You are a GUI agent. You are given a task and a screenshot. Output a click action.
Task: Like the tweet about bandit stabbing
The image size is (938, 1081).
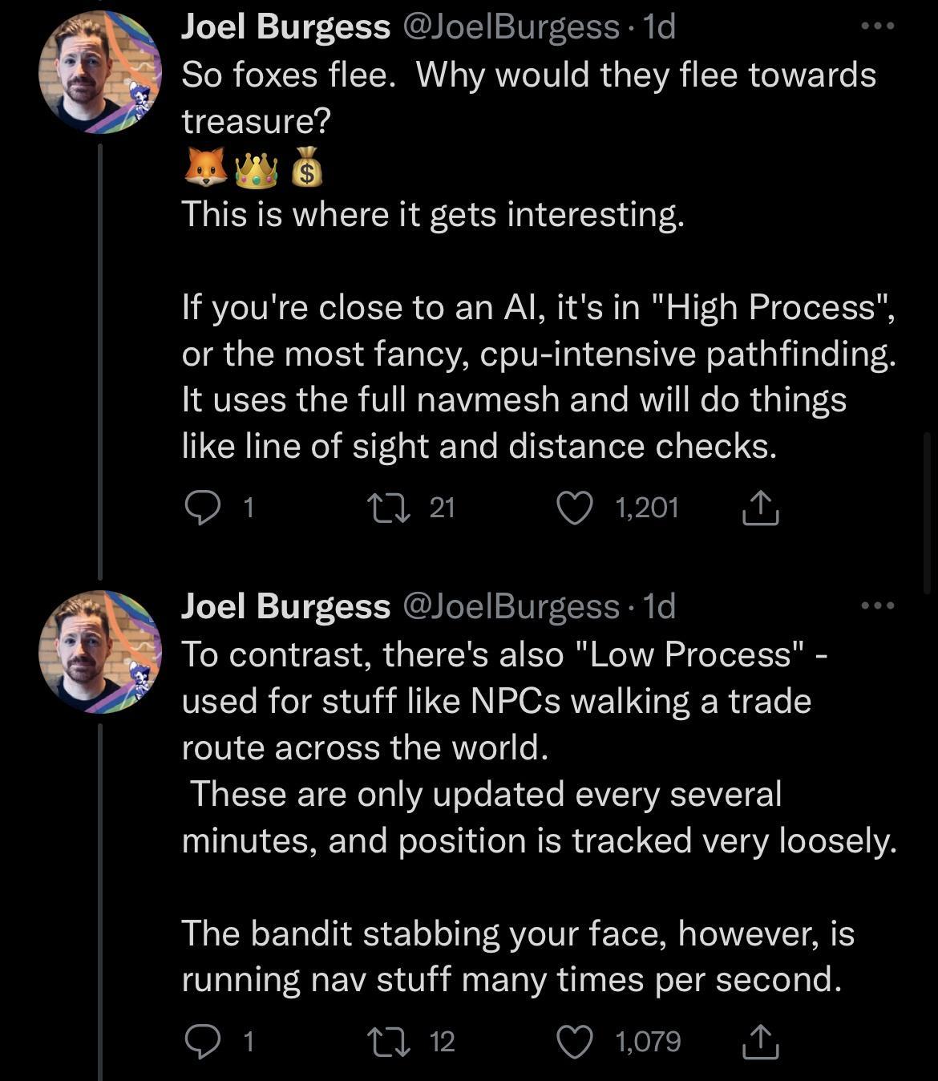point(574,1041)
